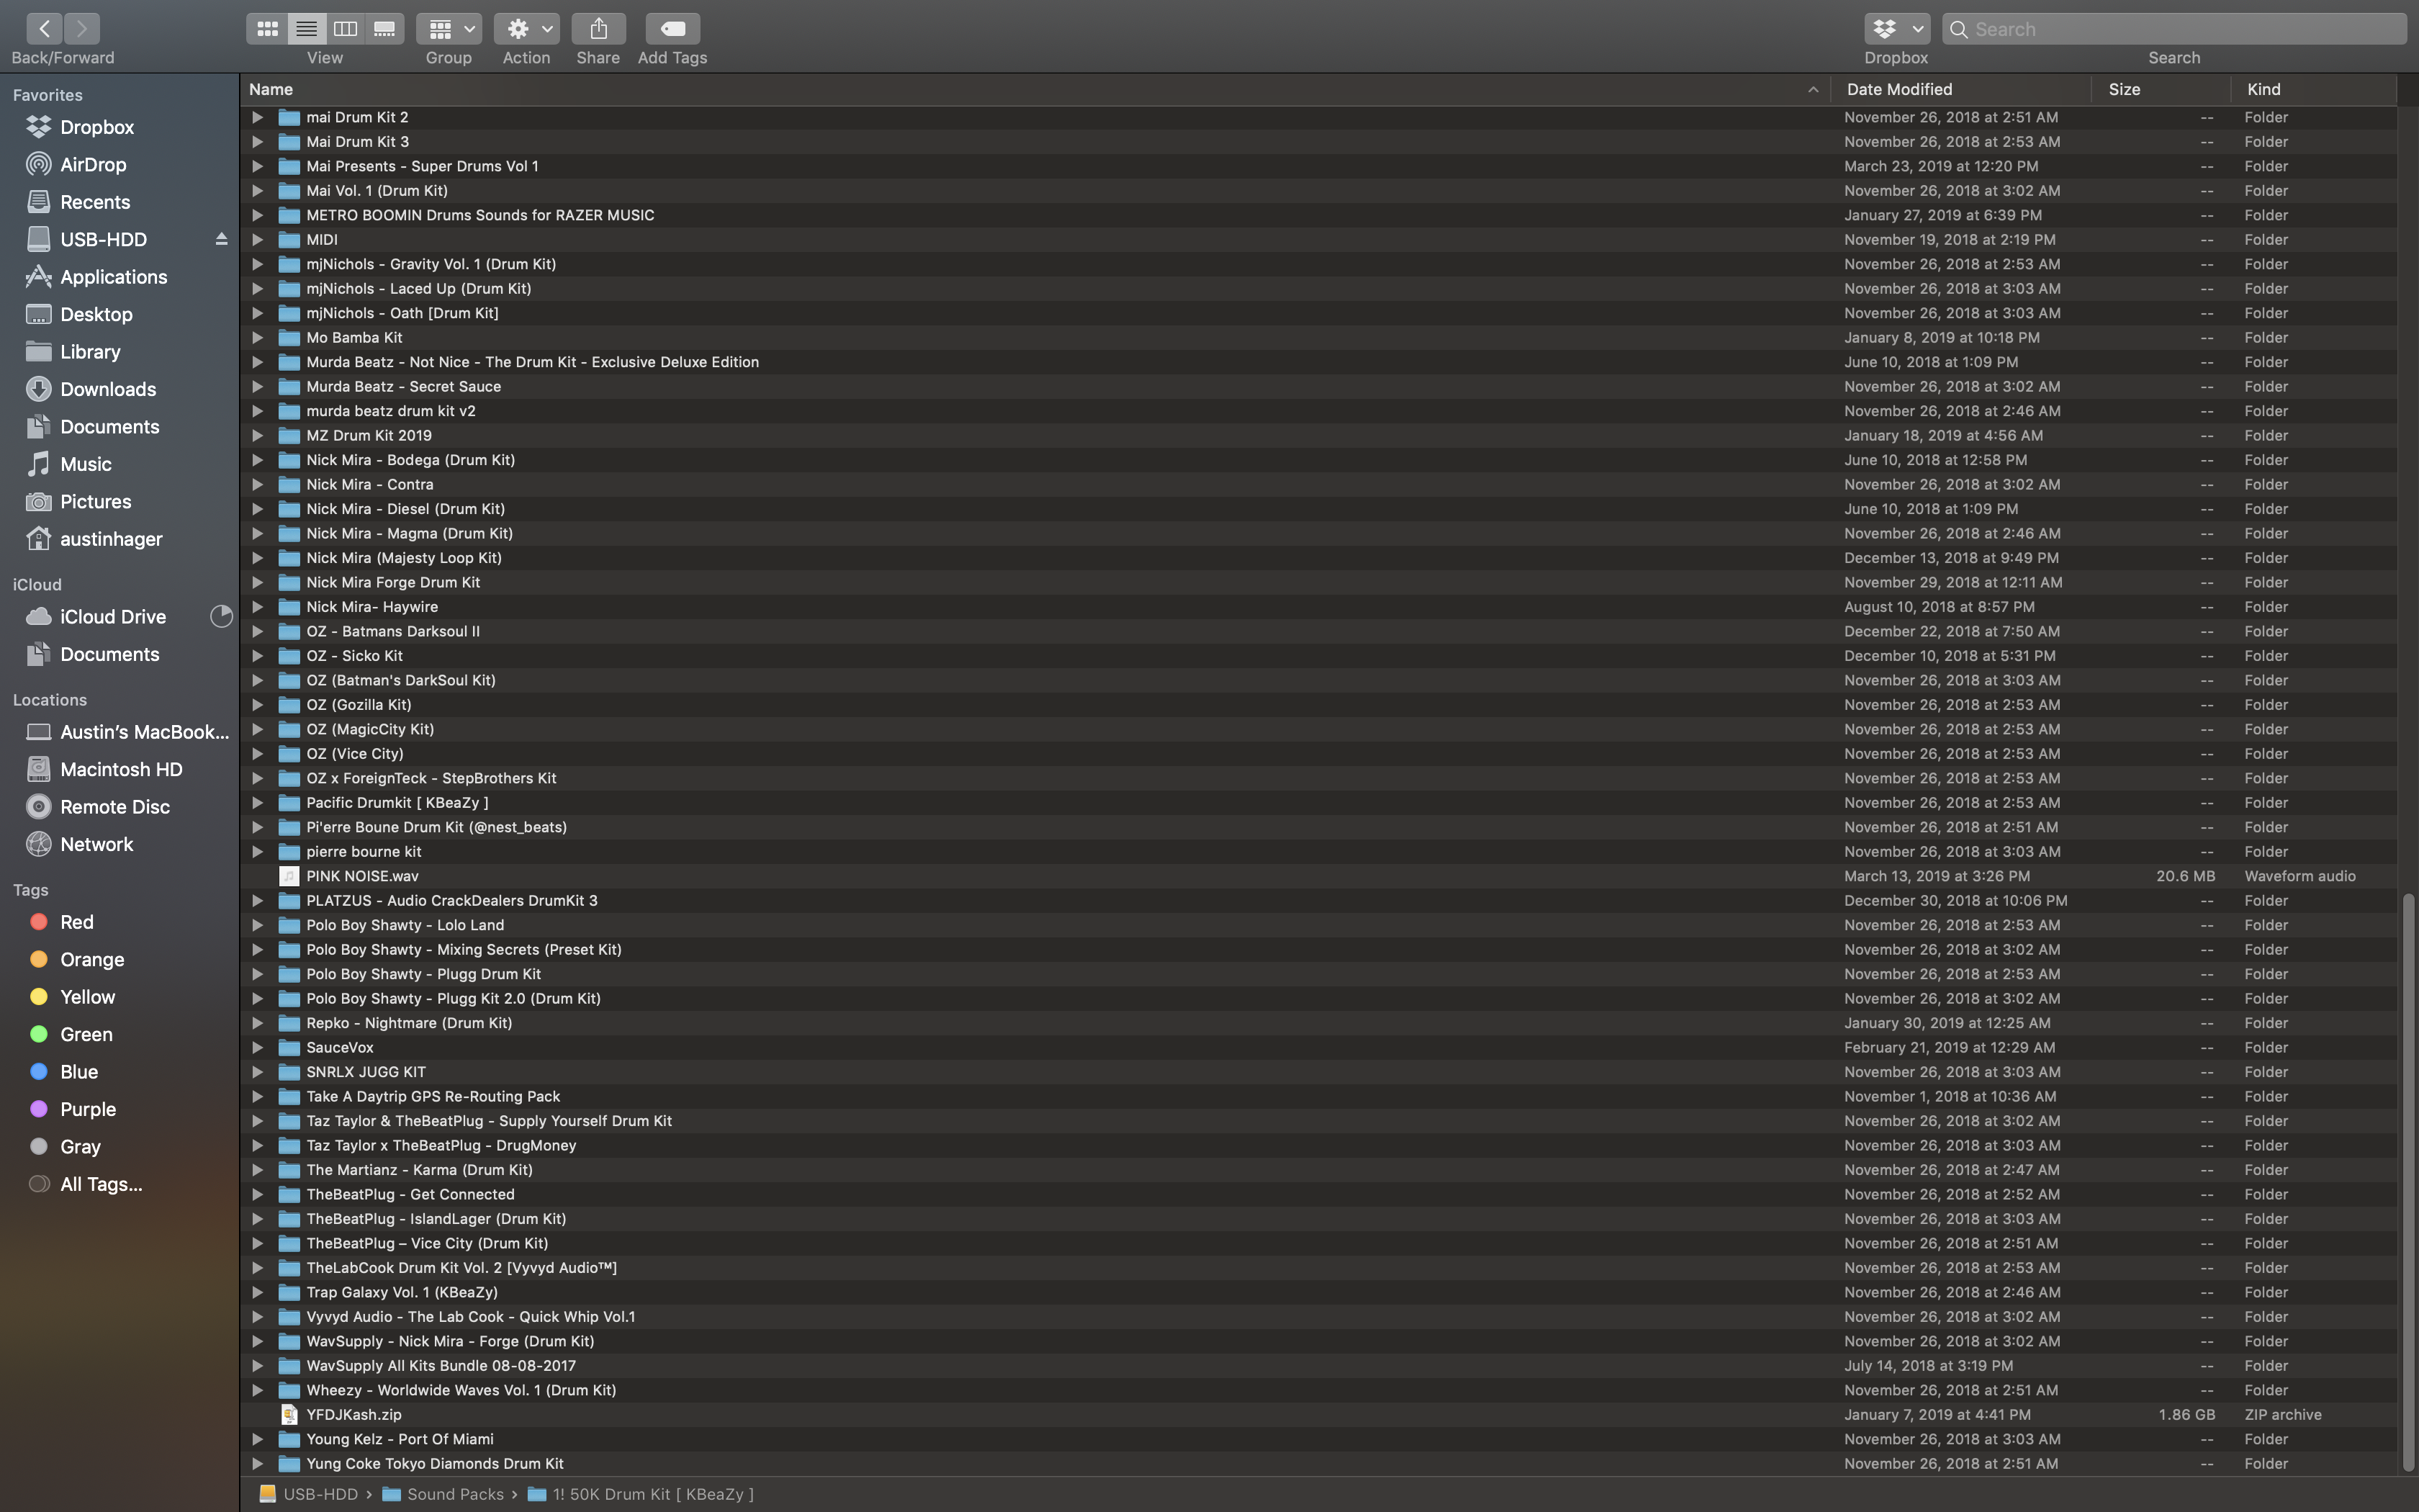Expand the SauceVox folder triangle
Image resolution: width=2419 pixels, height=1512 pixels.
(x=257, y=1047)
